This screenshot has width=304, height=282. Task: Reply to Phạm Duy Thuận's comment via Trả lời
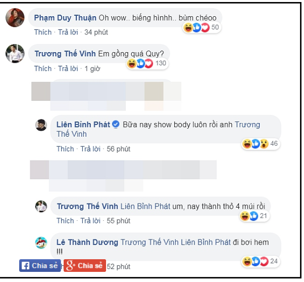click(x=68, y=32)
